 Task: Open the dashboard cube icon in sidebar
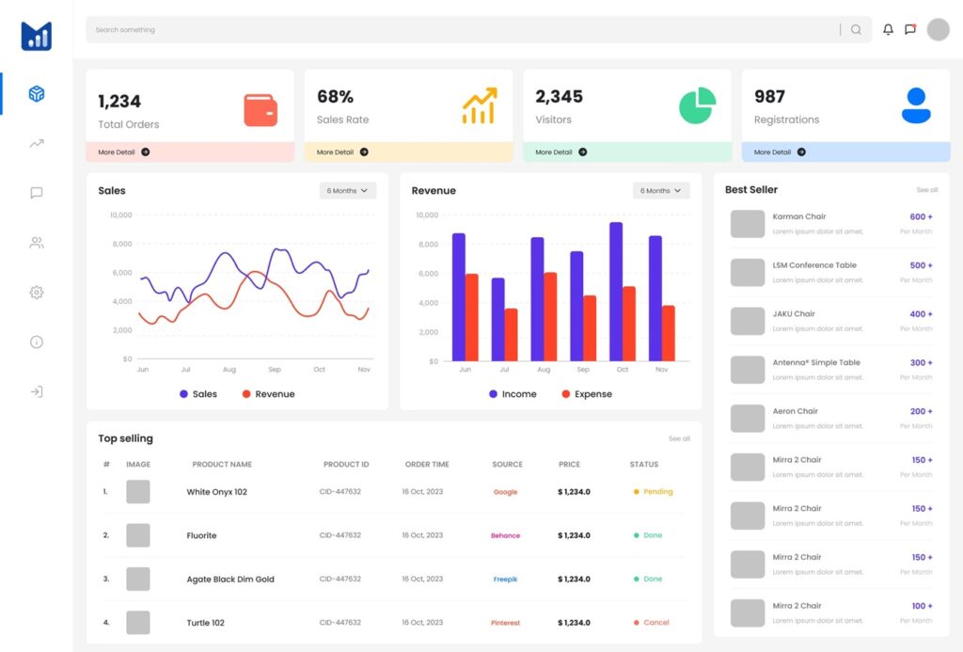[x=37, y=94]
